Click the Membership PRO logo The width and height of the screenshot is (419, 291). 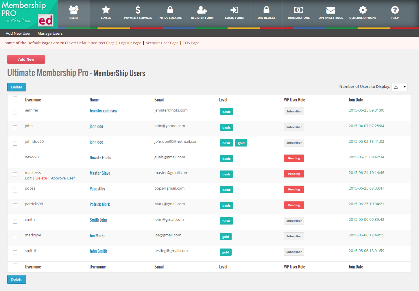[x=29, y=14]
